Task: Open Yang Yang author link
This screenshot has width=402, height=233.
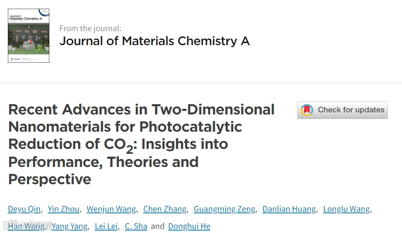Action: [70, 226]
